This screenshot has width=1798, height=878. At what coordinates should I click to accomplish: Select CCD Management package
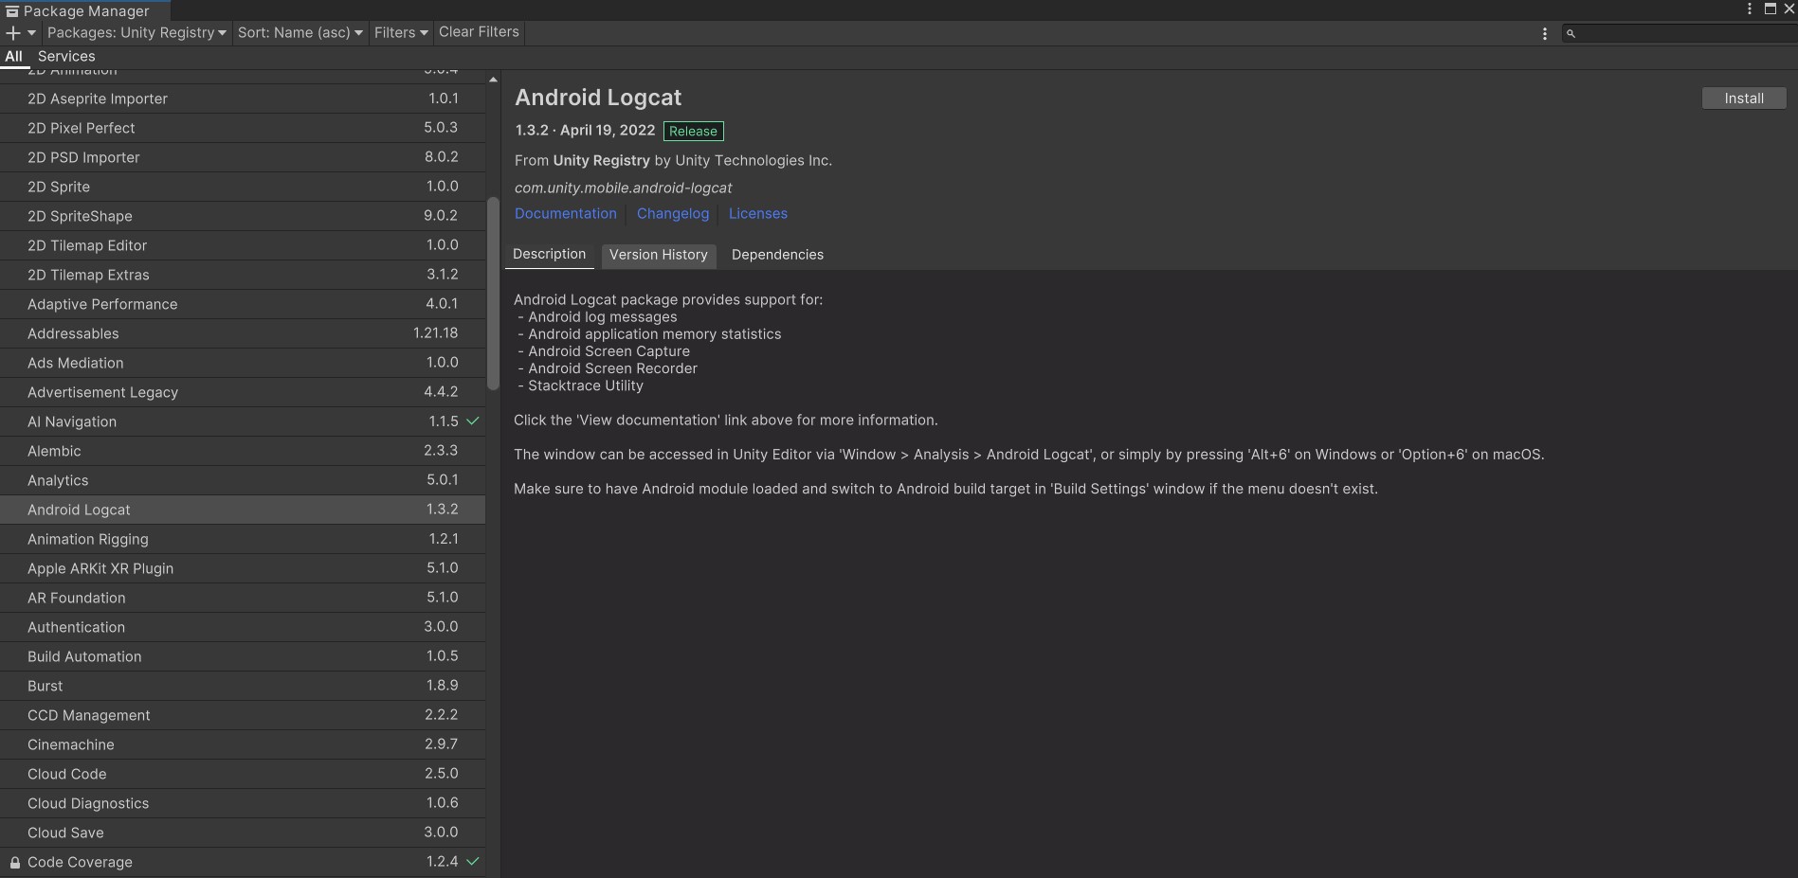pos(243,715)
